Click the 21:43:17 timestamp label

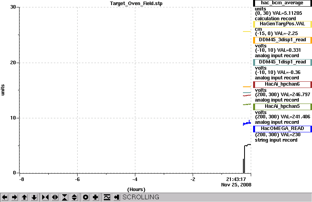(236, 179)
